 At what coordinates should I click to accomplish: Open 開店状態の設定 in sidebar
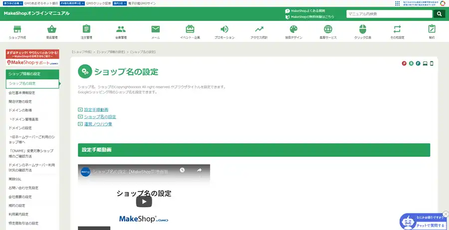pyautogui.click(x=20, y=102)
